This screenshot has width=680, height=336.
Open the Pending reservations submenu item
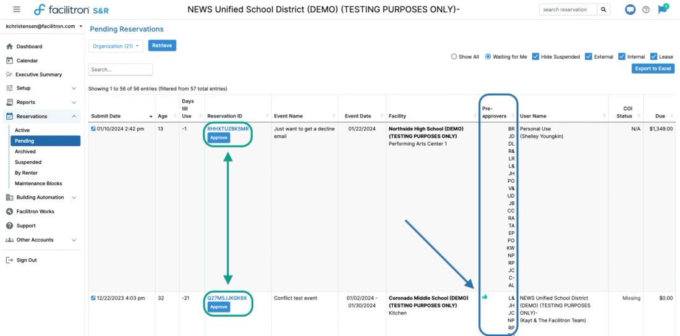click(46, 141)
